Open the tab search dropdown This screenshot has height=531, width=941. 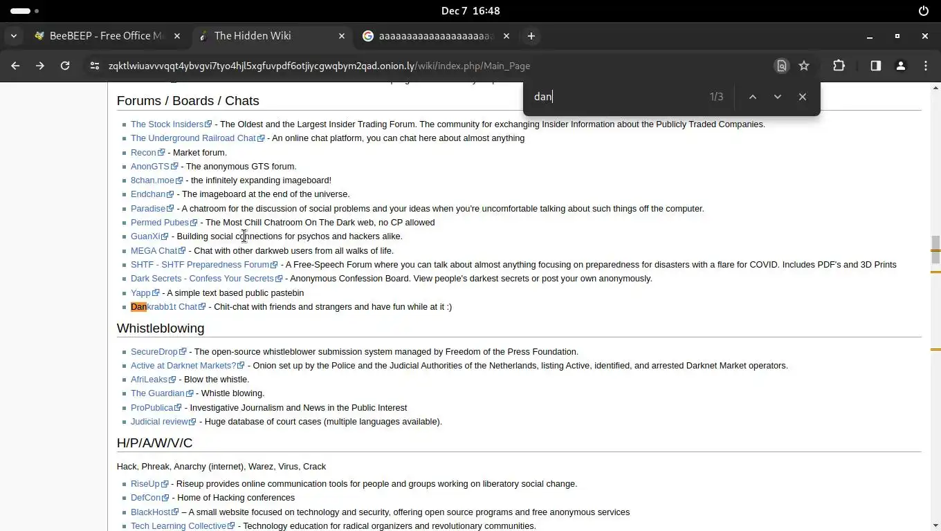14,36
